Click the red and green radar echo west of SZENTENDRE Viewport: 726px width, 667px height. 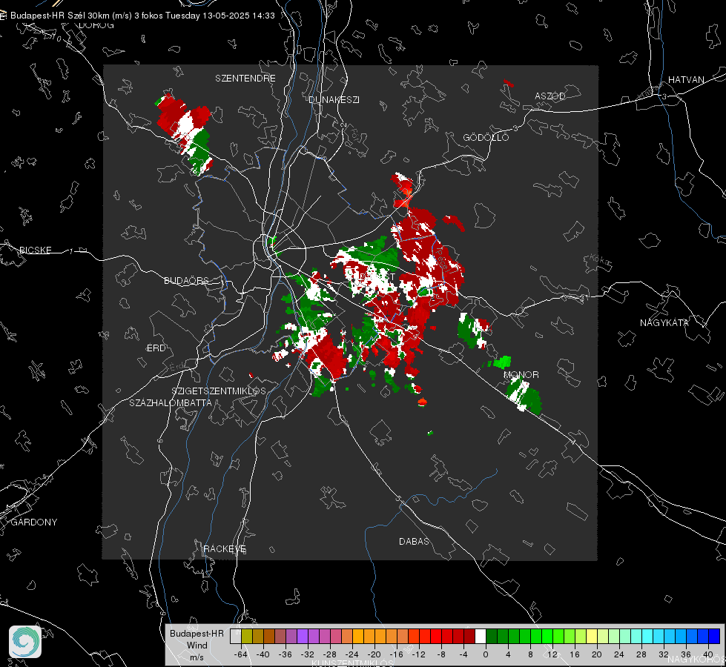185,133
